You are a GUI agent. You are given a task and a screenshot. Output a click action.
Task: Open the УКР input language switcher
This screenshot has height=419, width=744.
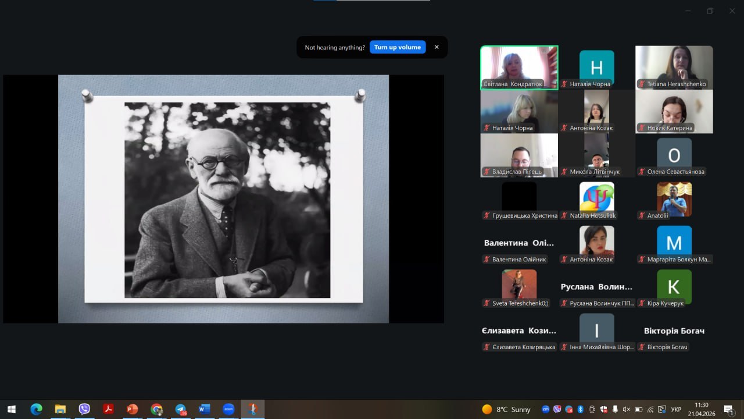pyautogui.click(x=677, y=409)
